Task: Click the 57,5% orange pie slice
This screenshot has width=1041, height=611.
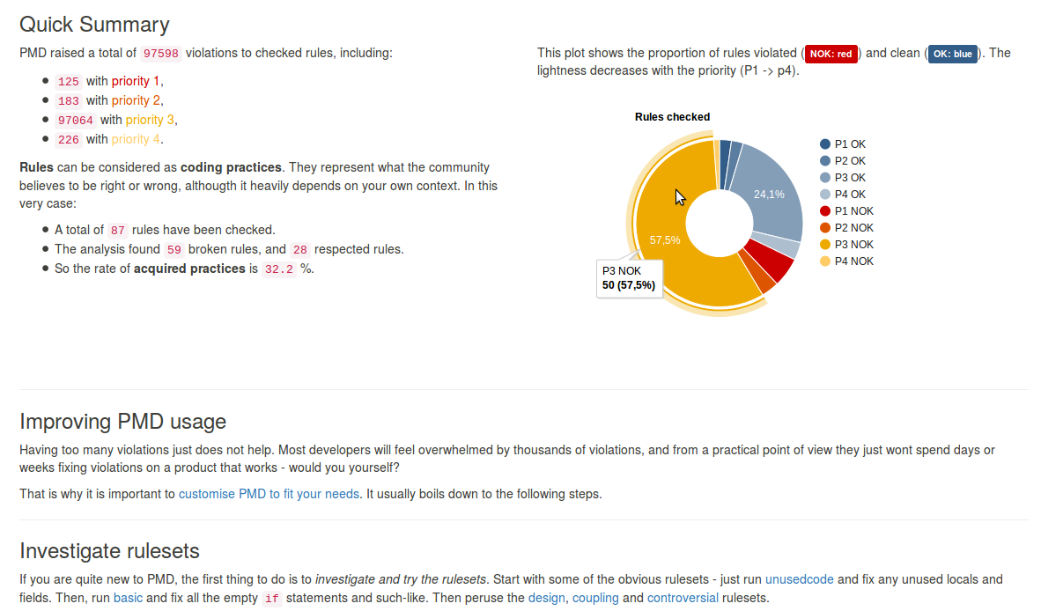Action: [x=669, y=264]
